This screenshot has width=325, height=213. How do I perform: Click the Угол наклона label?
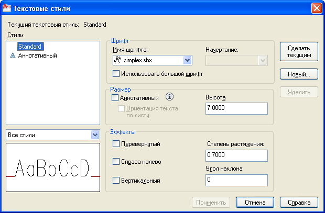(224, 169)
